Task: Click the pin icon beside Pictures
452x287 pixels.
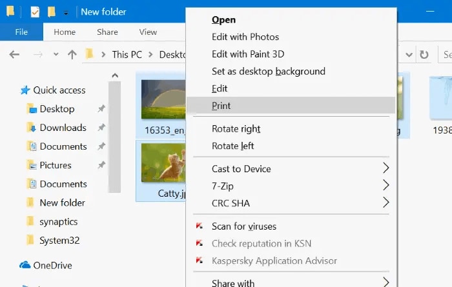Action: coord(101,165)
